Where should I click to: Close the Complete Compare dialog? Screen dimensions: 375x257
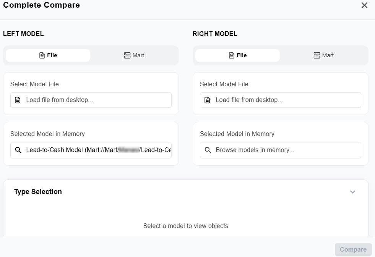[364, 5]
